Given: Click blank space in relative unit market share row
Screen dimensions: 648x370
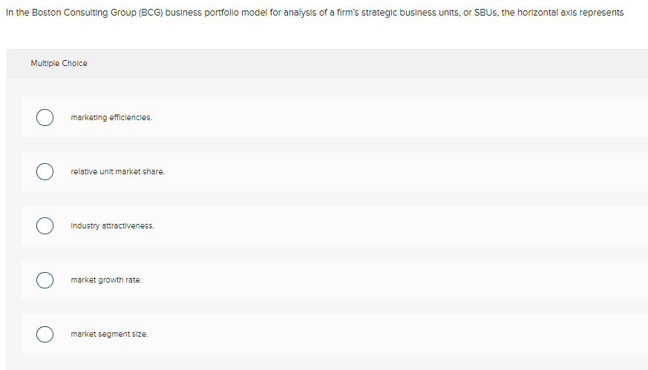Looking at the screenshot, I should pyautogui.click(x=408, y=172).
